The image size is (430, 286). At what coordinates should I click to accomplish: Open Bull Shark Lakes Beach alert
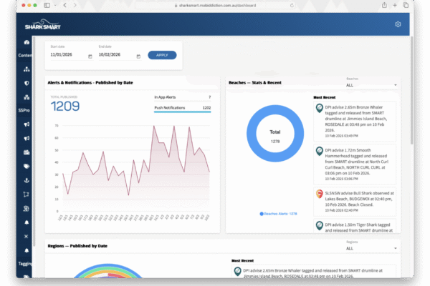pyautogui.click(x=355, y=202)
